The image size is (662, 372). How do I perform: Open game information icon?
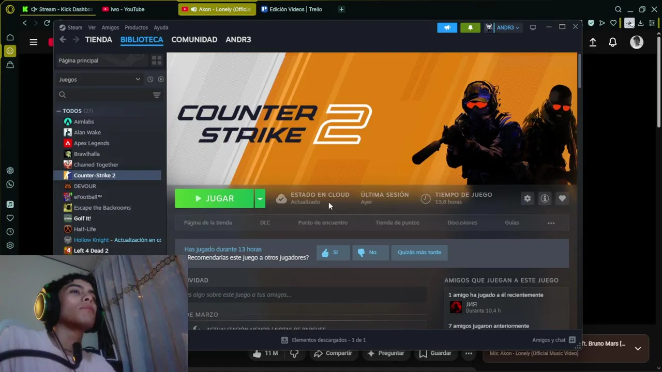tap(545, 198)
